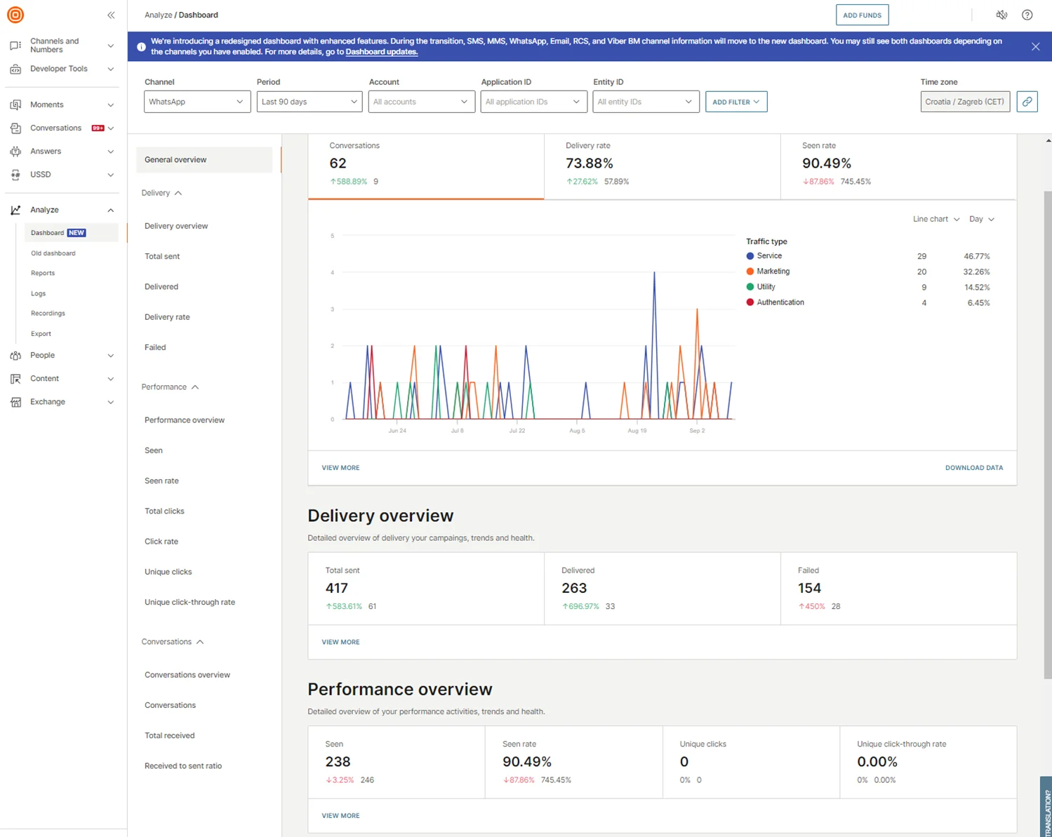Open the Line chart type dropdown
This screenshot has height=837, width=1052.
click(936, 219)
